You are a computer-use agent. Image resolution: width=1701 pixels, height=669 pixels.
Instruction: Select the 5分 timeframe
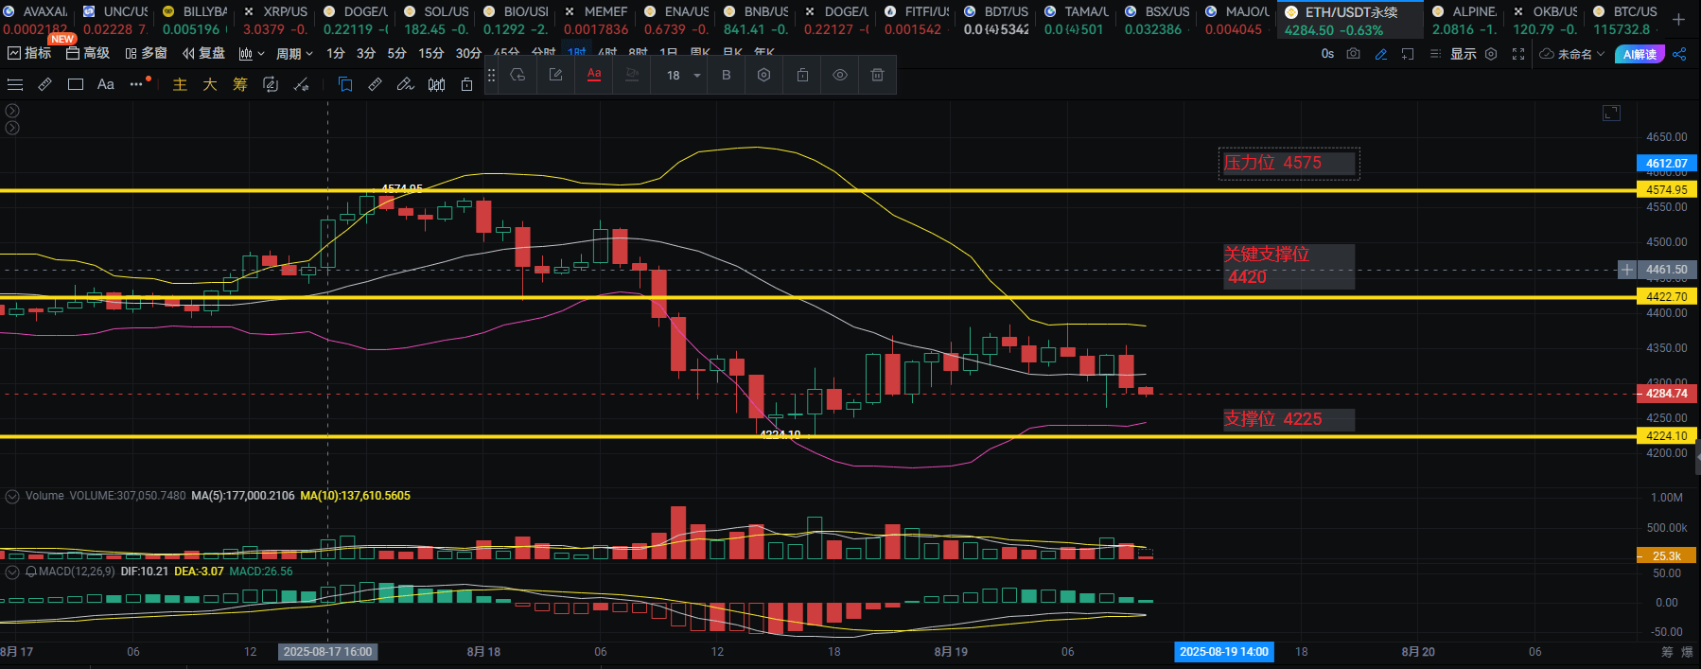(396, 54)
